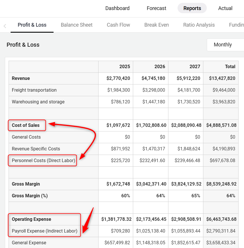Select the Gross Margin (%) row label
Image resolution: width=244 pixels, height=248 pixels.
30,196
